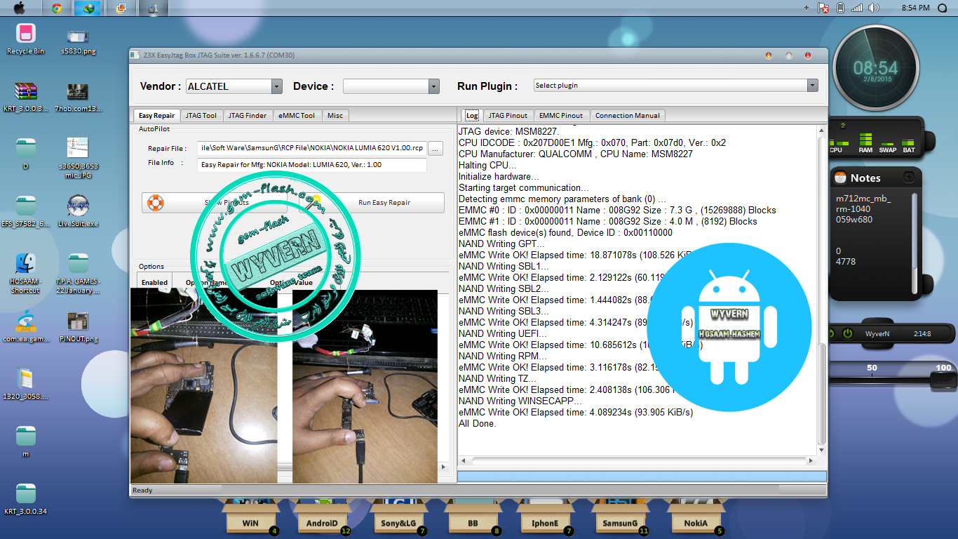The width and height of the screenshot is (958, 539).
Task: Click the Enabled column header in Options
Action: pyautogui.click(x=154, y=282)
